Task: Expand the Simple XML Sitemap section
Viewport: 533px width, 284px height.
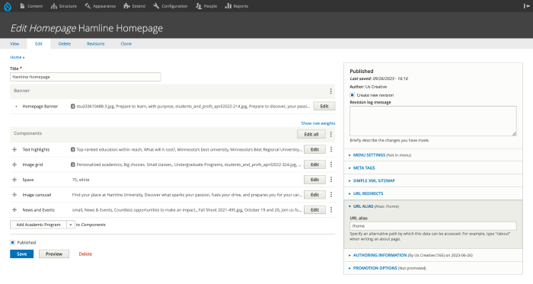Action: pyautogui.click(x=374, y=180)
